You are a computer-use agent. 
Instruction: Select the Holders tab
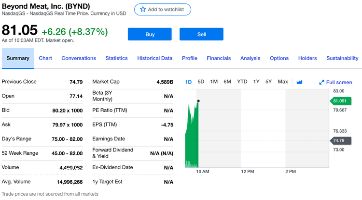(307, 58)
